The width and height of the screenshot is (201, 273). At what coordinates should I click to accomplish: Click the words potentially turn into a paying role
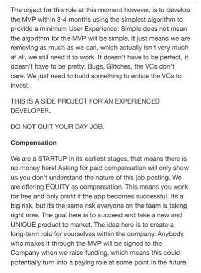point(60,262)
